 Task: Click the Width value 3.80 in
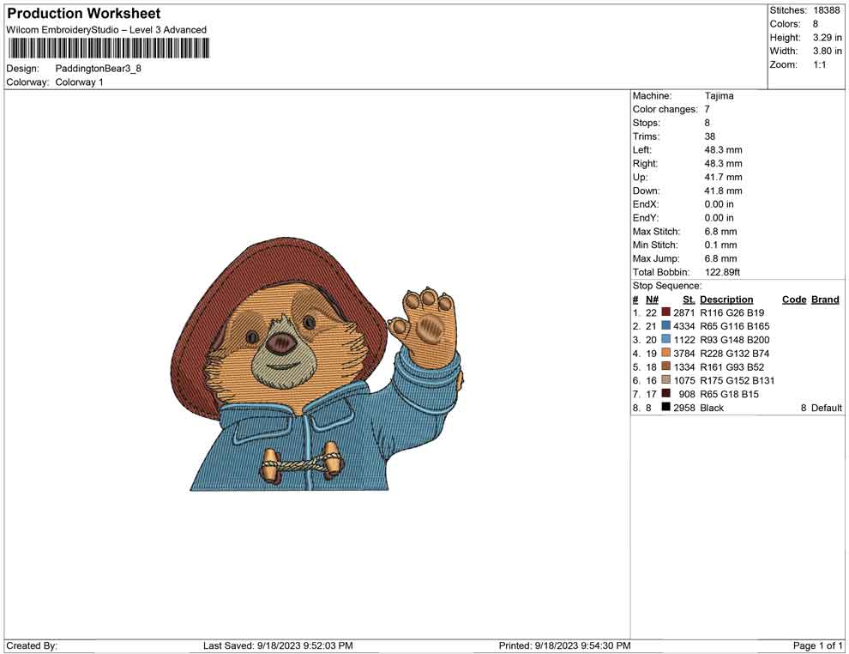pos(828,51)
